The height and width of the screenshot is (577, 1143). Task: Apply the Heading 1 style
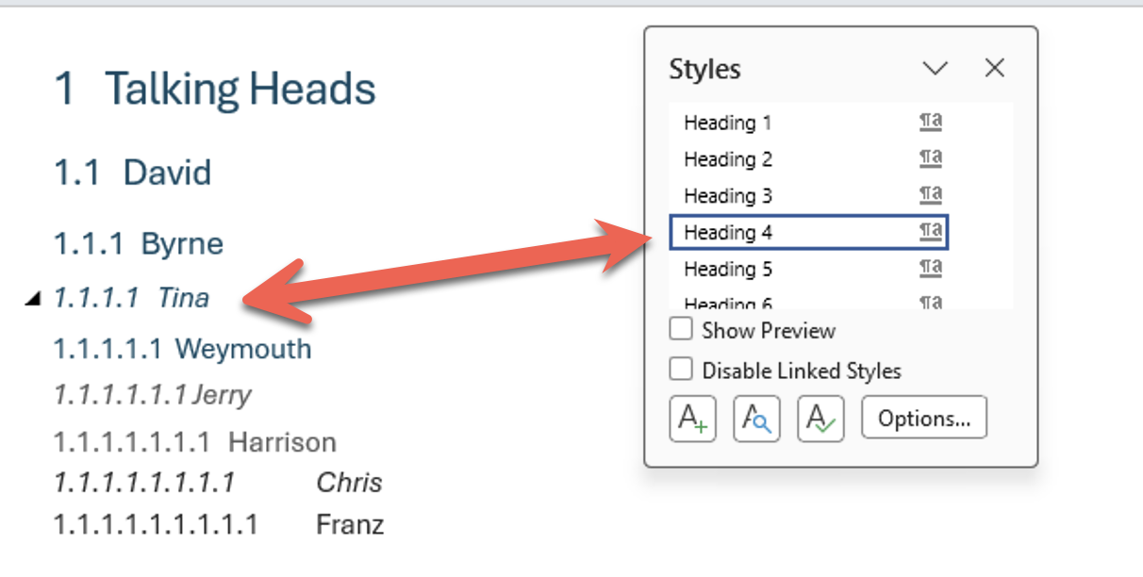[727, 123]
